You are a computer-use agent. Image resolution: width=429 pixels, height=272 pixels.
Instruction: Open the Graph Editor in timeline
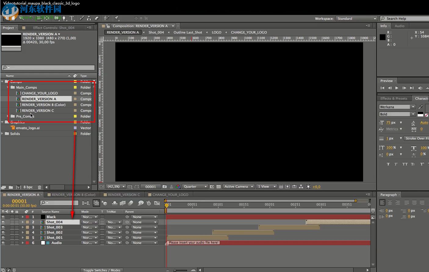pos(157,203)
